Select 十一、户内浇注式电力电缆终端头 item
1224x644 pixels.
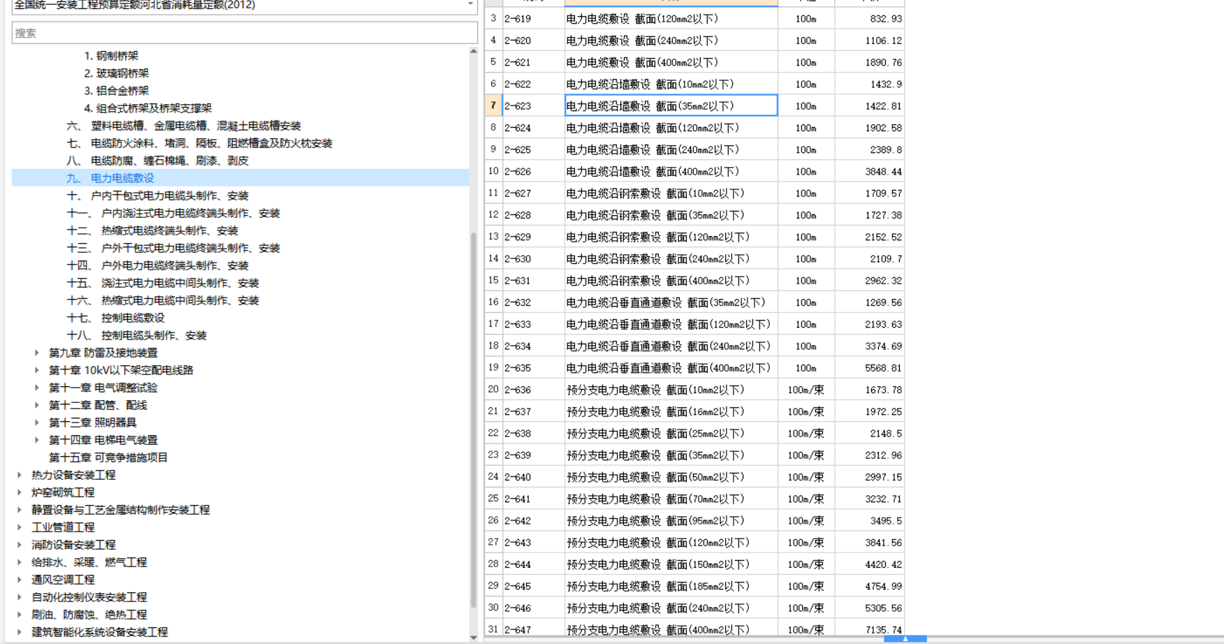(173, 213)
